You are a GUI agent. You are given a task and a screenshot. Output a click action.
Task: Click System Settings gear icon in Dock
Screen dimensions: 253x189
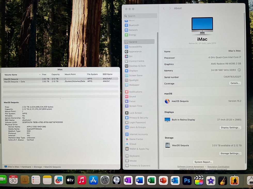(105, 180)
